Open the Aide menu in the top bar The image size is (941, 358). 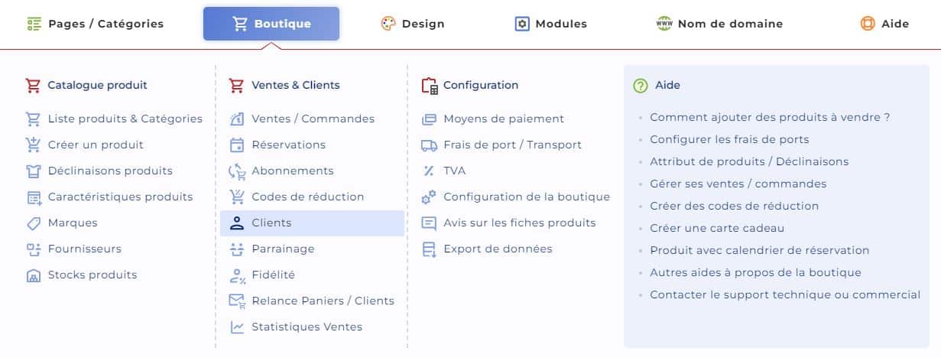coord(884,24)
